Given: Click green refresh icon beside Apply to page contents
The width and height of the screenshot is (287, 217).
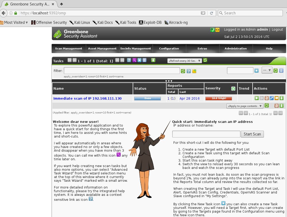Looking at the screenshot, I should click(x=267, y=106).
